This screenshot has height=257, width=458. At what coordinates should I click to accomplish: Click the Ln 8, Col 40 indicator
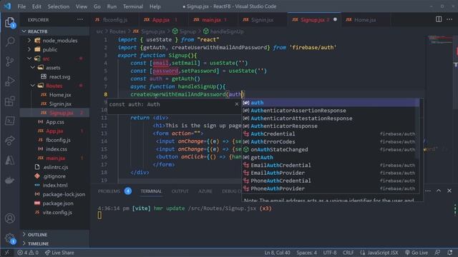277,253
